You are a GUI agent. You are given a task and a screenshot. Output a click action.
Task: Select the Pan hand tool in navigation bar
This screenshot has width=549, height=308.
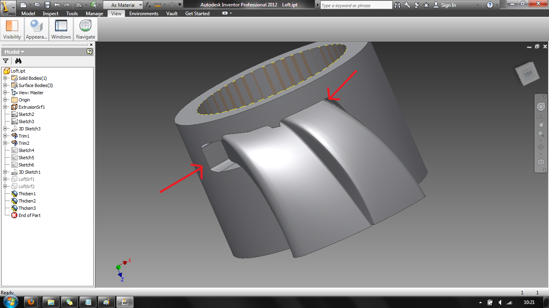pyautogui.click(x=541, y=124)
